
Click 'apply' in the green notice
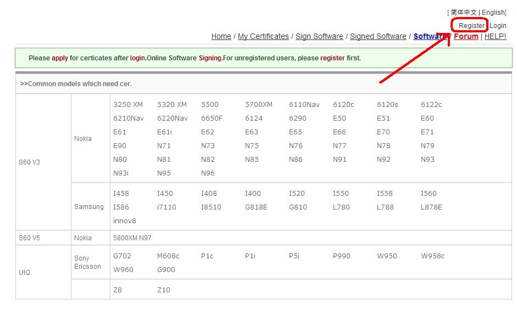tap(59, 58)
